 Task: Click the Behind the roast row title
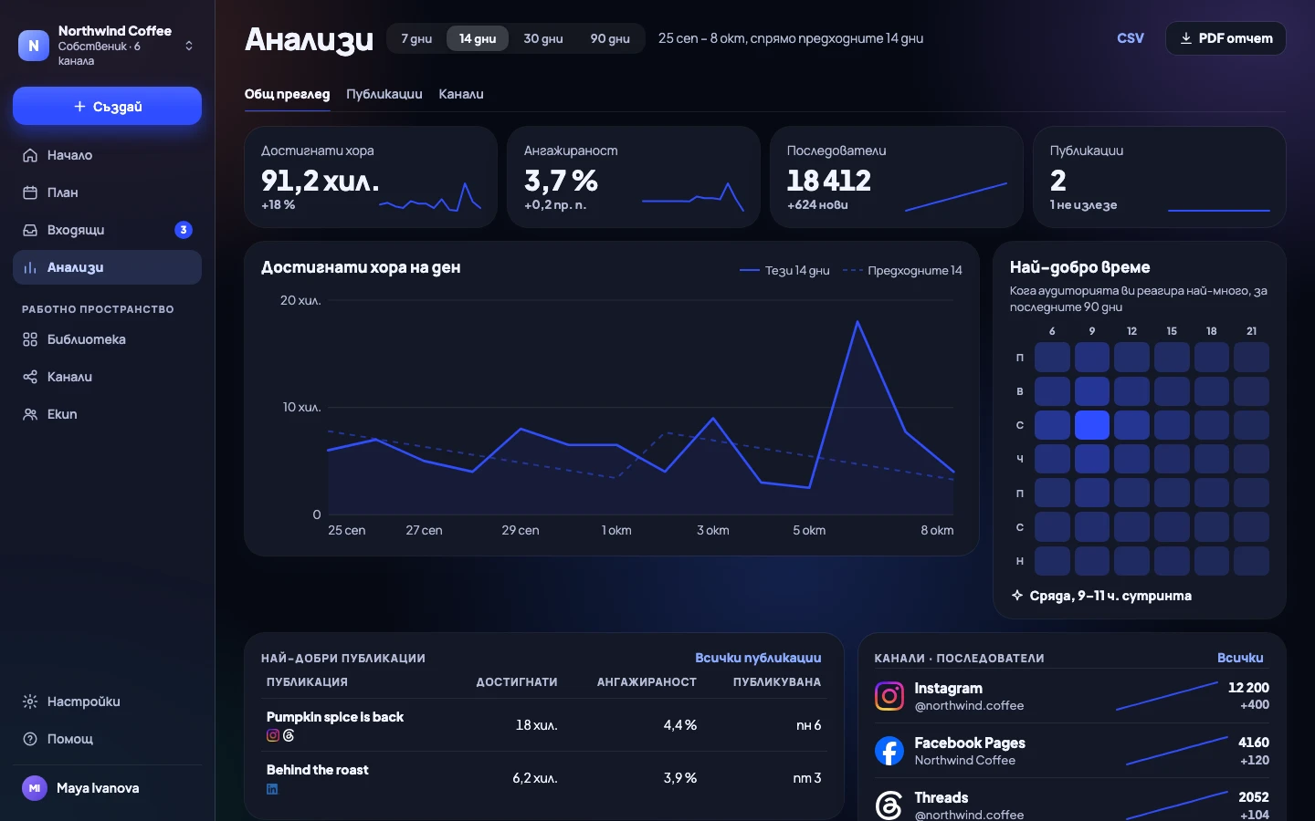[x=318, y=770]
